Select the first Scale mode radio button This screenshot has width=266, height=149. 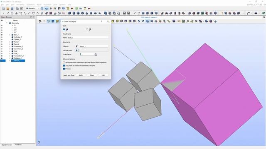64,29
